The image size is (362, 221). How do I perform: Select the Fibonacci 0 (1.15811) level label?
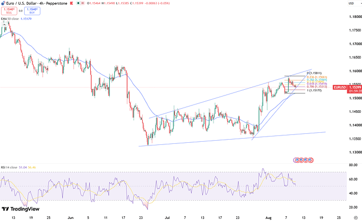[314, 73]
